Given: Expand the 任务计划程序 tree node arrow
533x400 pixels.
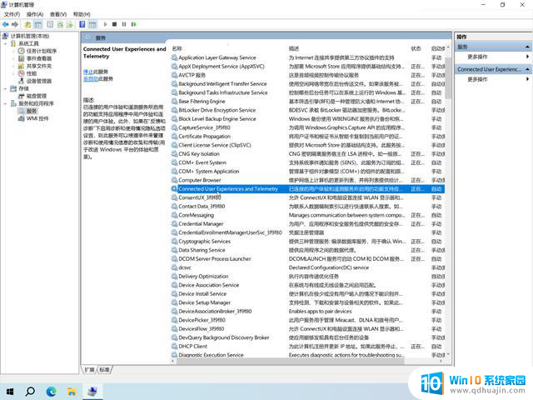Looking at the screenshot, I should tap(13, 51).
